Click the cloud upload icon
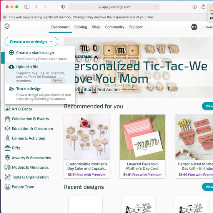The width and height of the screenshot is (213, 213). tap(12, 67)
